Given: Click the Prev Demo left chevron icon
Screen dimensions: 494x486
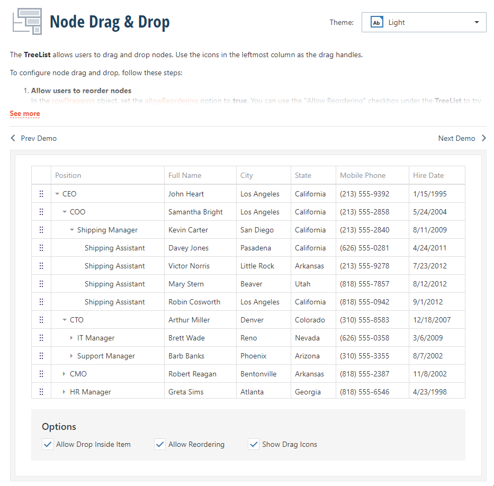Looking at the screenshot, I should (x=13, y=138).
